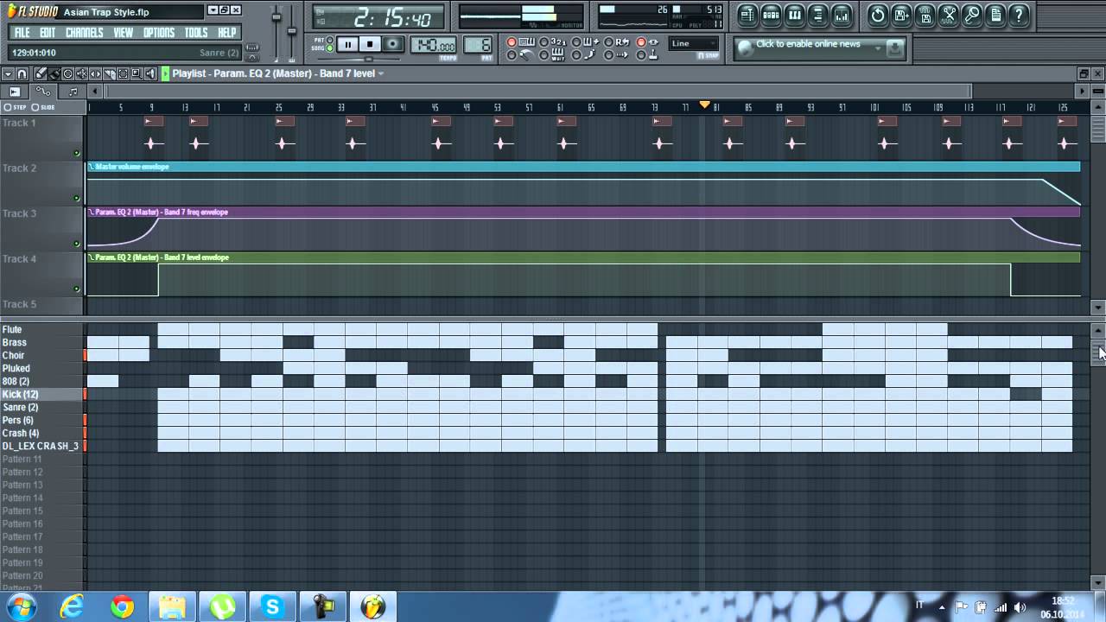Viewport: 1106px width, 622px height.
Task: Stop playback with the stop button
Action: 370,44
